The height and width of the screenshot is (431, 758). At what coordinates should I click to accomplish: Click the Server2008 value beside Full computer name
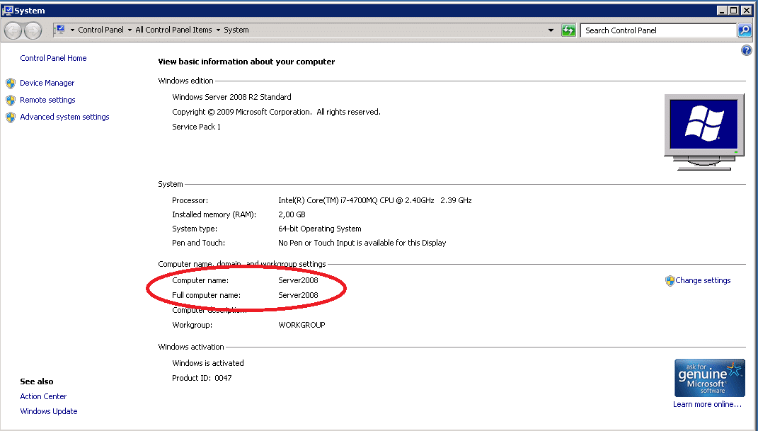(x=298, y=296)
